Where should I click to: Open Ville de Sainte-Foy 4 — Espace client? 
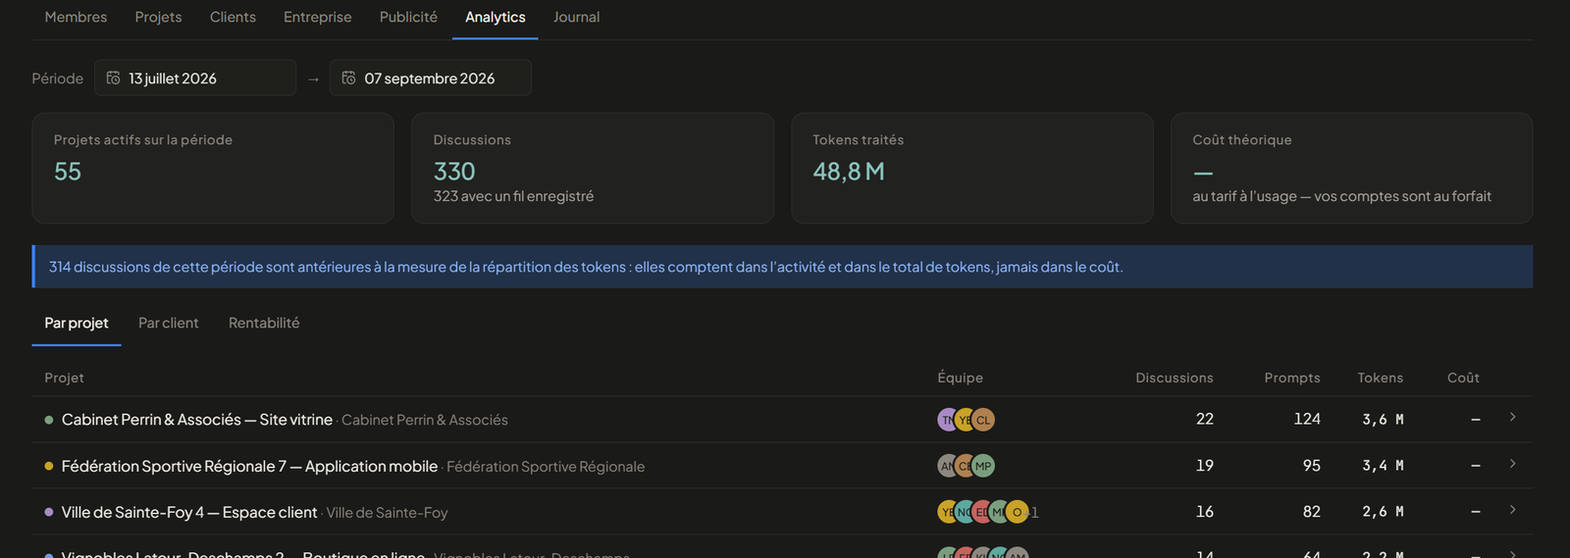(189, 512)
